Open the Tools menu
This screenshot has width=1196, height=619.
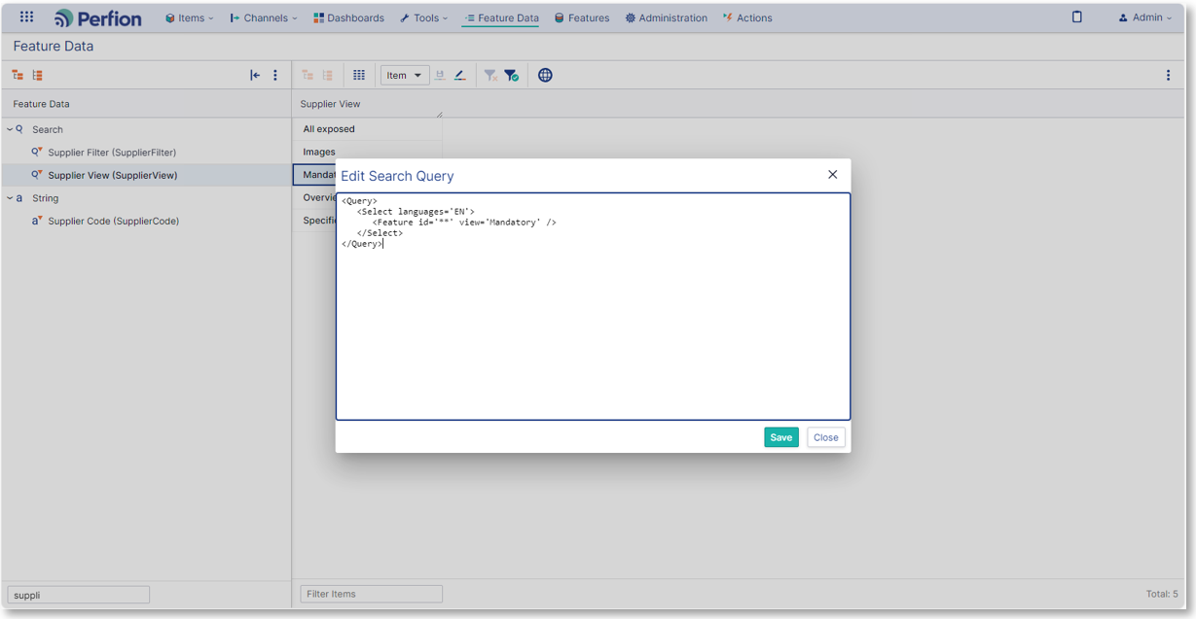(424, 17)
